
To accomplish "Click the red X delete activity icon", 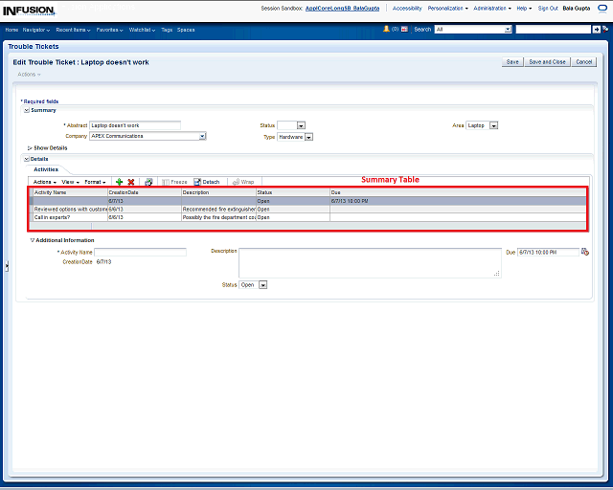I will (131, 182).
